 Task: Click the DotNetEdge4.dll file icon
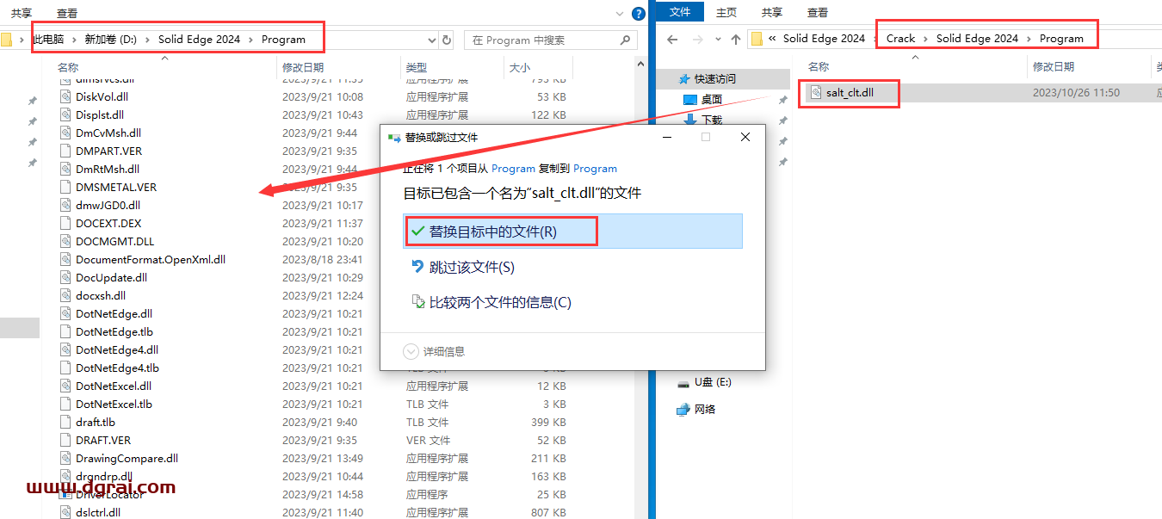tap(66, 349)
